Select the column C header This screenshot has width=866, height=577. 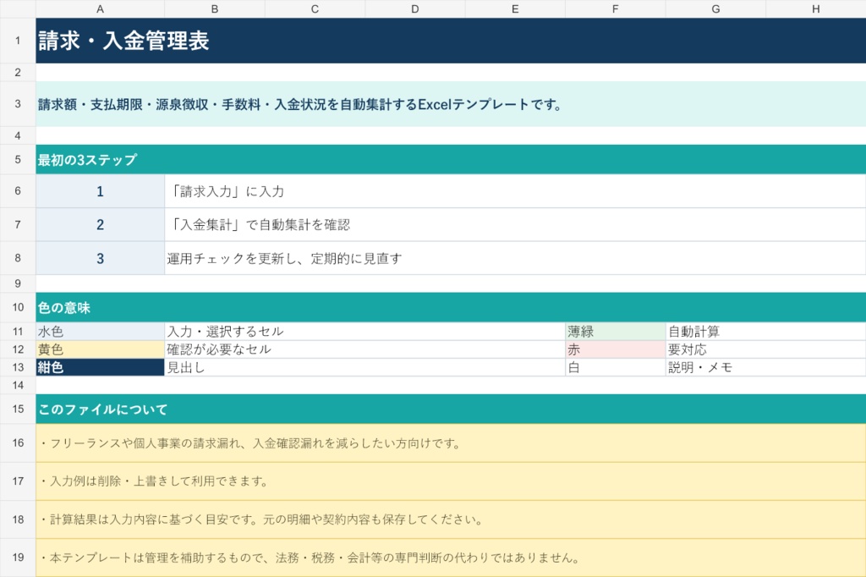315,8
